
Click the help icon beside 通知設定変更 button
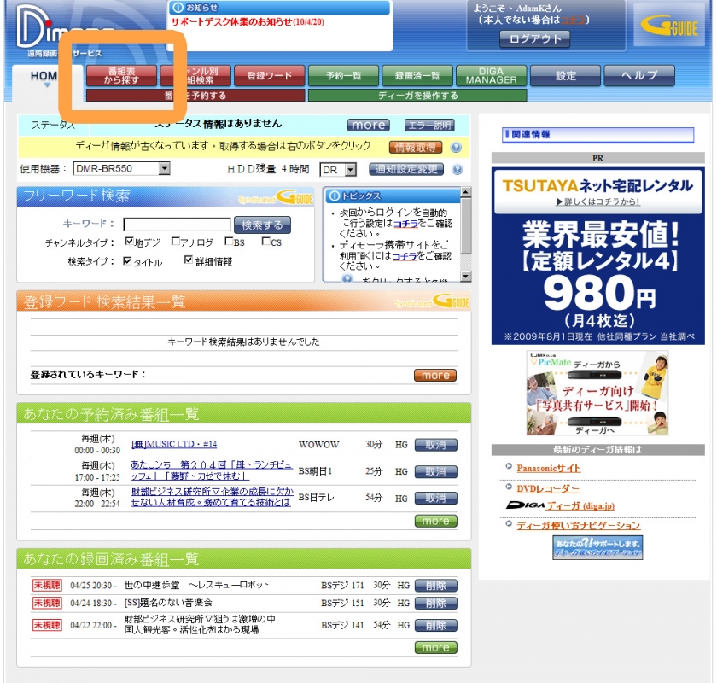[457, 170]
